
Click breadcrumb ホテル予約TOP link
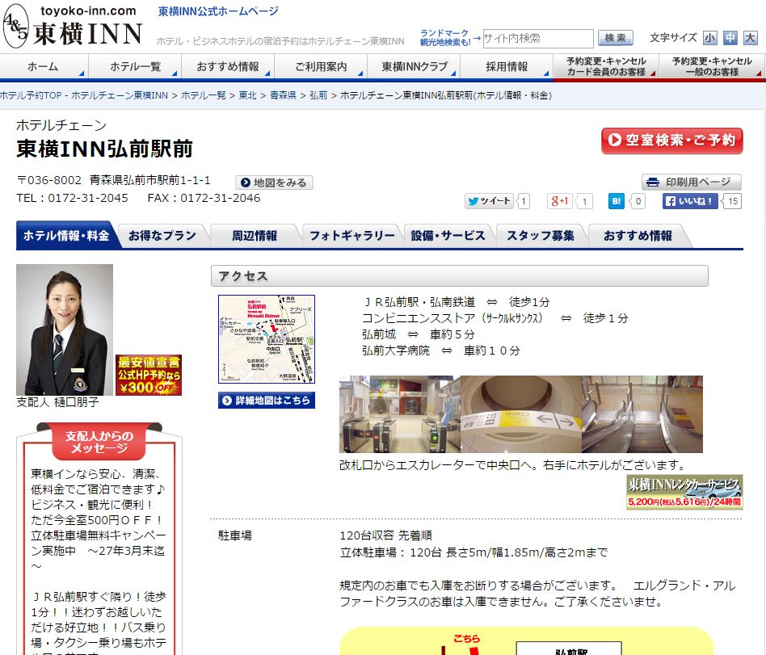click(83, 95)
